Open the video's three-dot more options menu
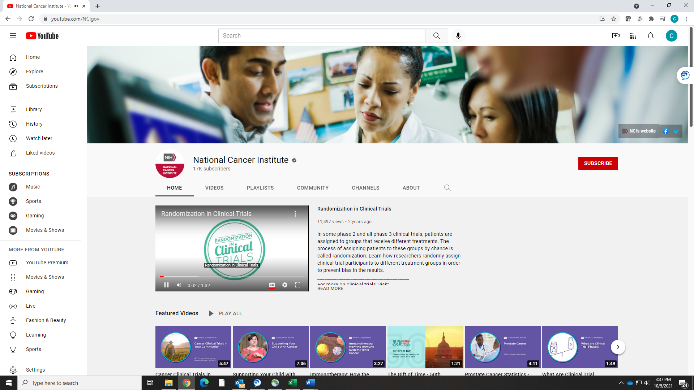 click(295, 214)
